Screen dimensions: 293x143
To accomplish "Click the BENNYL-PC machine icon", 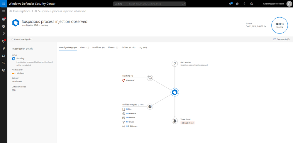I will 123,81.
